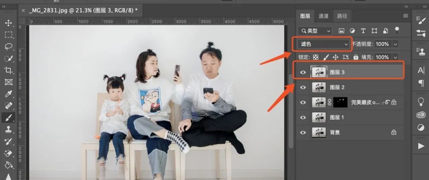This screenshot has height=180, width=429.
Task: Open the Creative Cloud Libraries panel icon
Action: click(x=421, y=115)
